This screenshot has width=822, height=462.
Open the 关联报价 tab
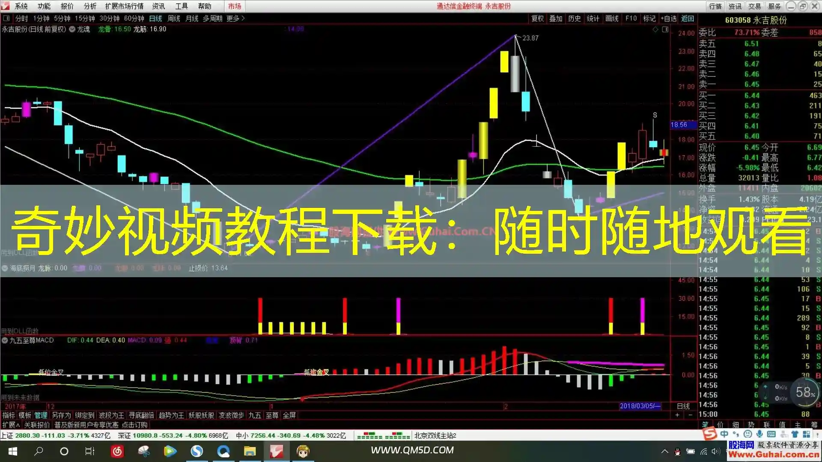pyautogui.click(x=37, y=425)
